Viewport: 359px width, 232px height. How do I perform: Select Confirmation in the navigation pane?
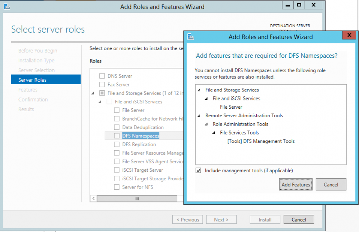[x=33, y=99]
